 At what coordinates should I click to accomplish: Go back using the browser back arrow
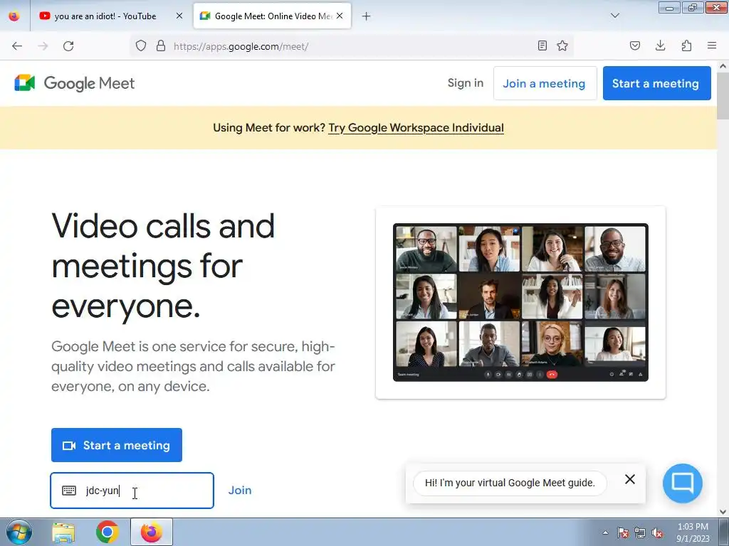click(x=17, y=46)
